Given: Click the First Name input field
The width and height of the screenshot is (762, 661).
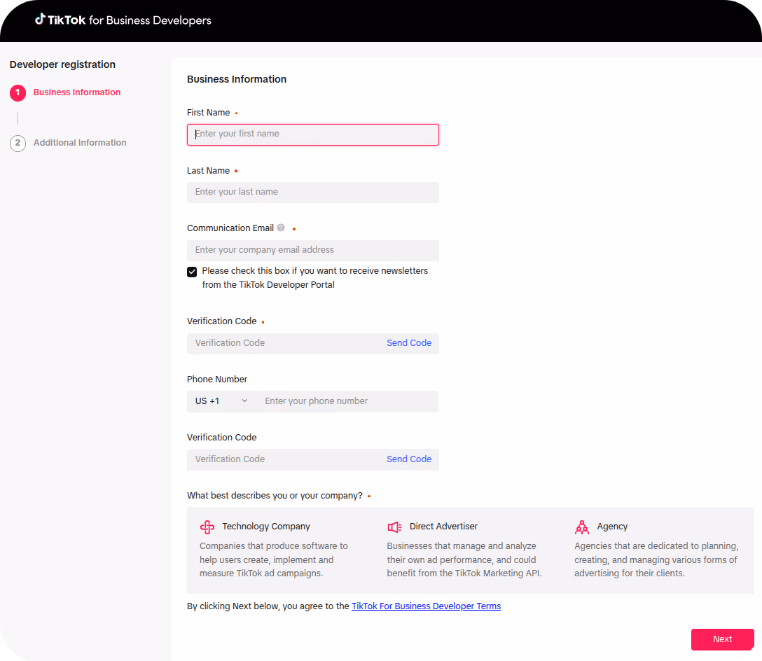Looking at the screenshot, I should [312, 134].
